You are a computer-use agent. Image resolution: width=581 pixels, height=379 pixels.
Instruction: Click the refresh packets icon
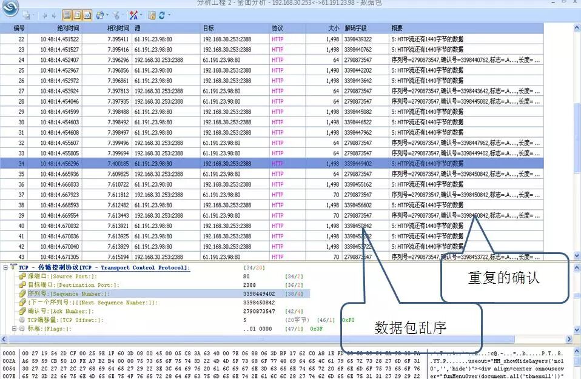(x=162, y=15)
